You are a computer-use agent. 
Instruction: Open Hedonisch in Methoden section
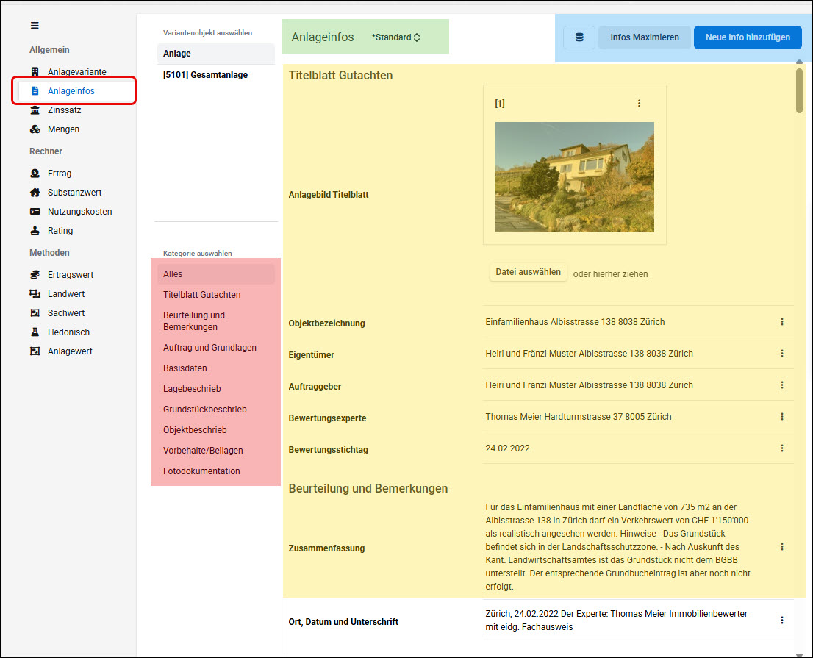click(68, 332)
